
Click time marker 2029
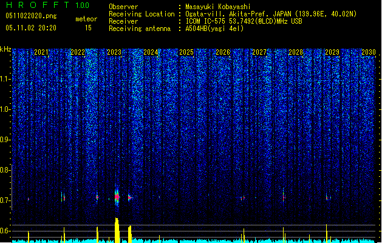(x=332, y=52)
